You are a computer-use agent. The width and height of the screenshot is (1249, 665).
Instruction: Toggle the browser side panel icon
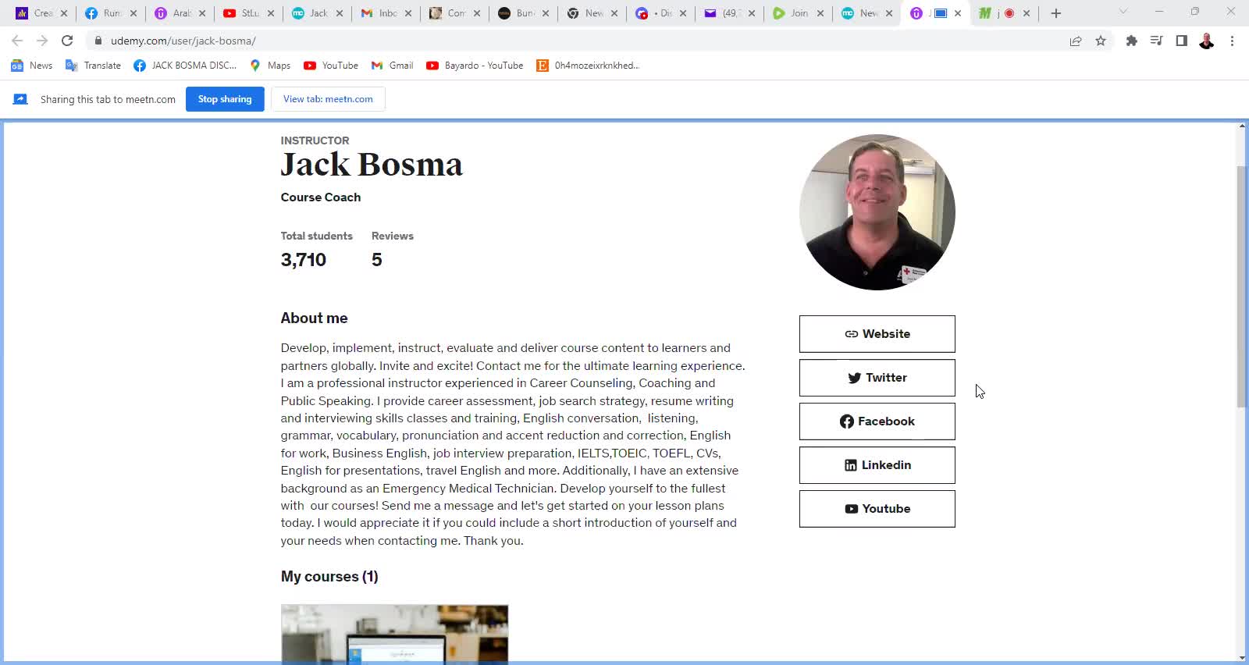tap(1181, 41)
